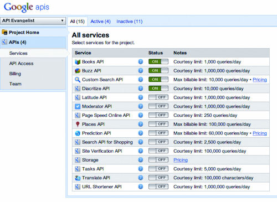Image resolution: width=277 pixels, height=202 pixels.
Task: Open help for Buzz API
Action: (x=141, y=71)
